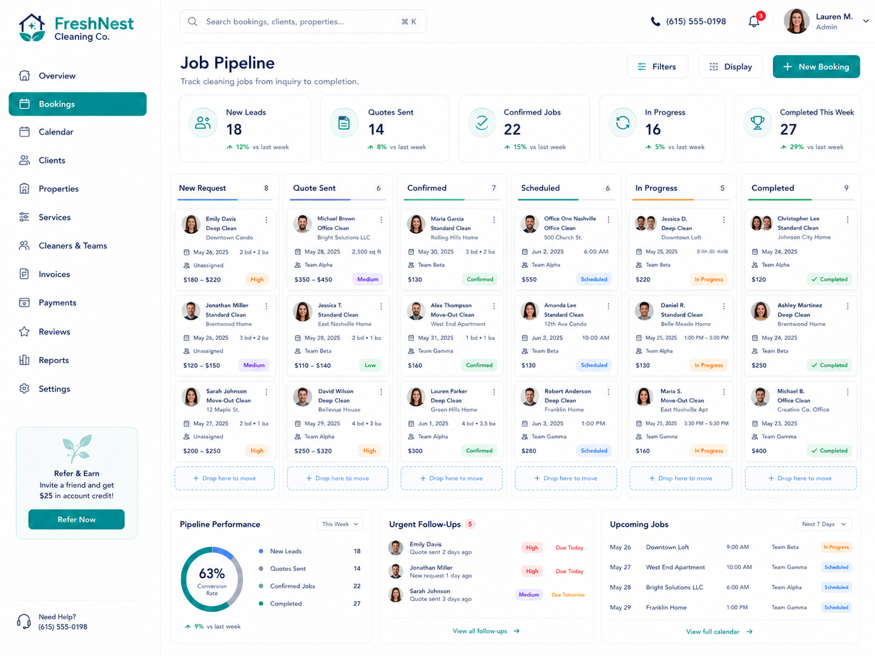The image size is (875, 656).
Task: Open options menu on Robert Anderson card
Action: point(609,392)
